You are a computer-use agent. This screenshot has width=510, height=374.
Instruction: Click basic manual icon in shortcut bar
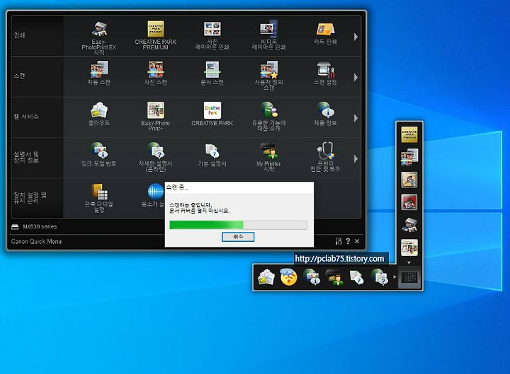click(356, 277)
